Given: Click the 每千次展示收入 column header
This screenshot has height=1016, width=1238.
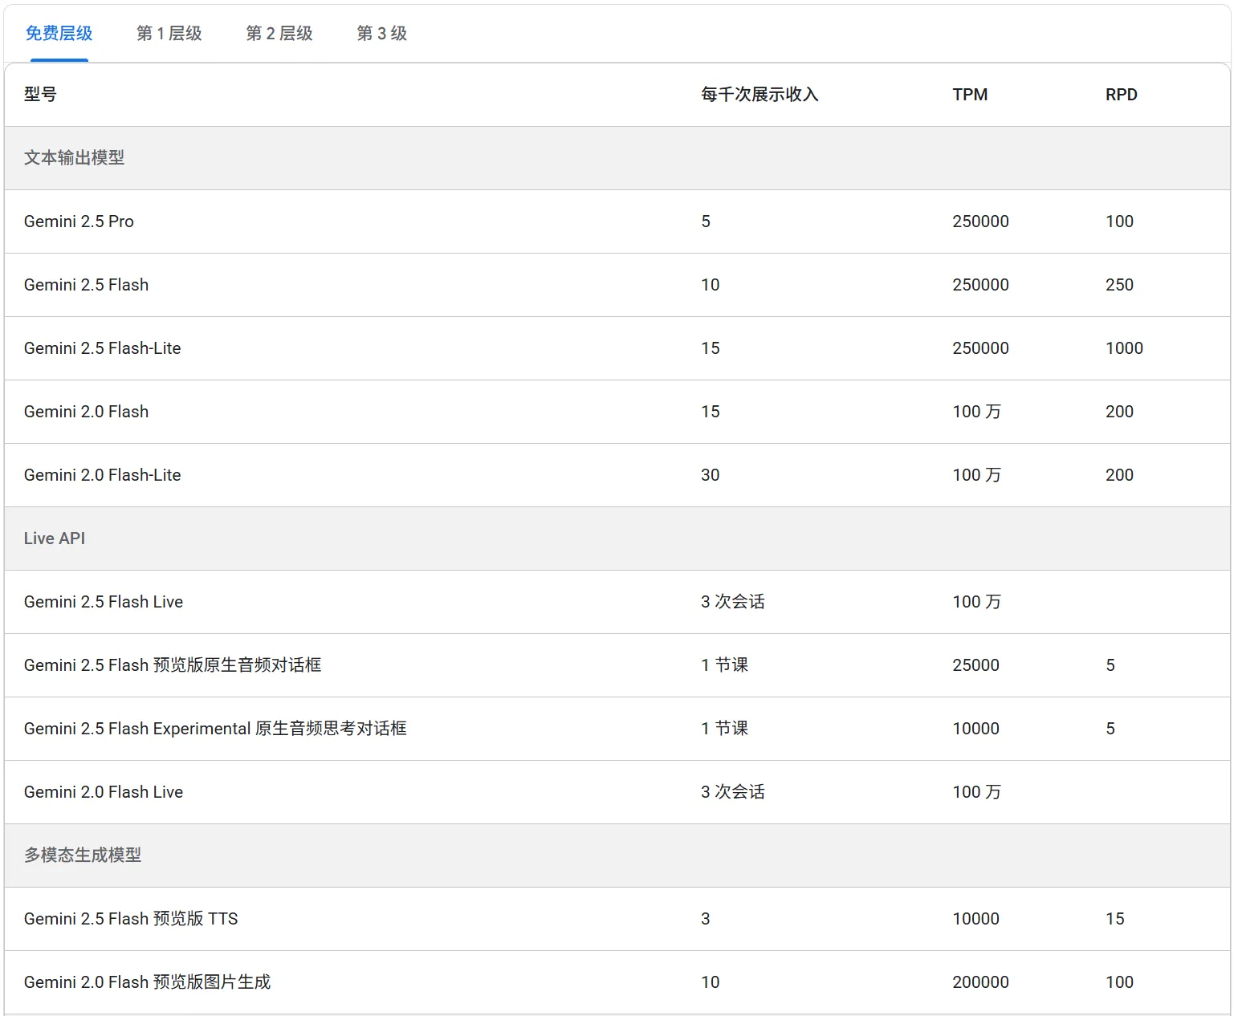Looking at the screenshot, I should pyautogui.click(x=759, y=95).
